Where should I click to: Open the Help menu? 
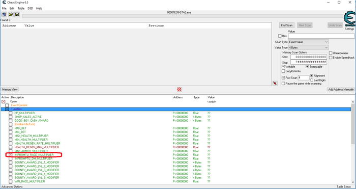point(39,9)
